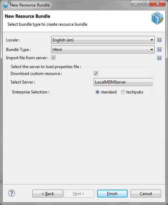Click help icon next to Bundle Type
Screen dimensions: 168x205
(x=159, y=50)
